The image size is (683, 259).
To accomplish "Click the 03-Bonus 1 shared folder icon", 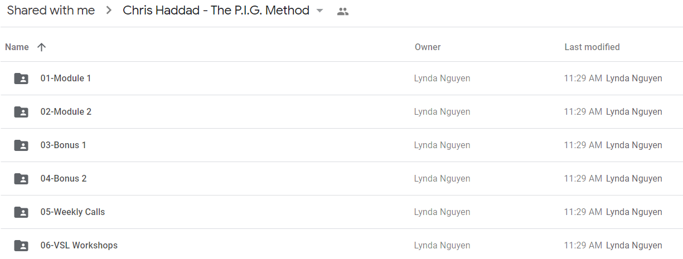I will pyautogui.click(x=21, y=145).
